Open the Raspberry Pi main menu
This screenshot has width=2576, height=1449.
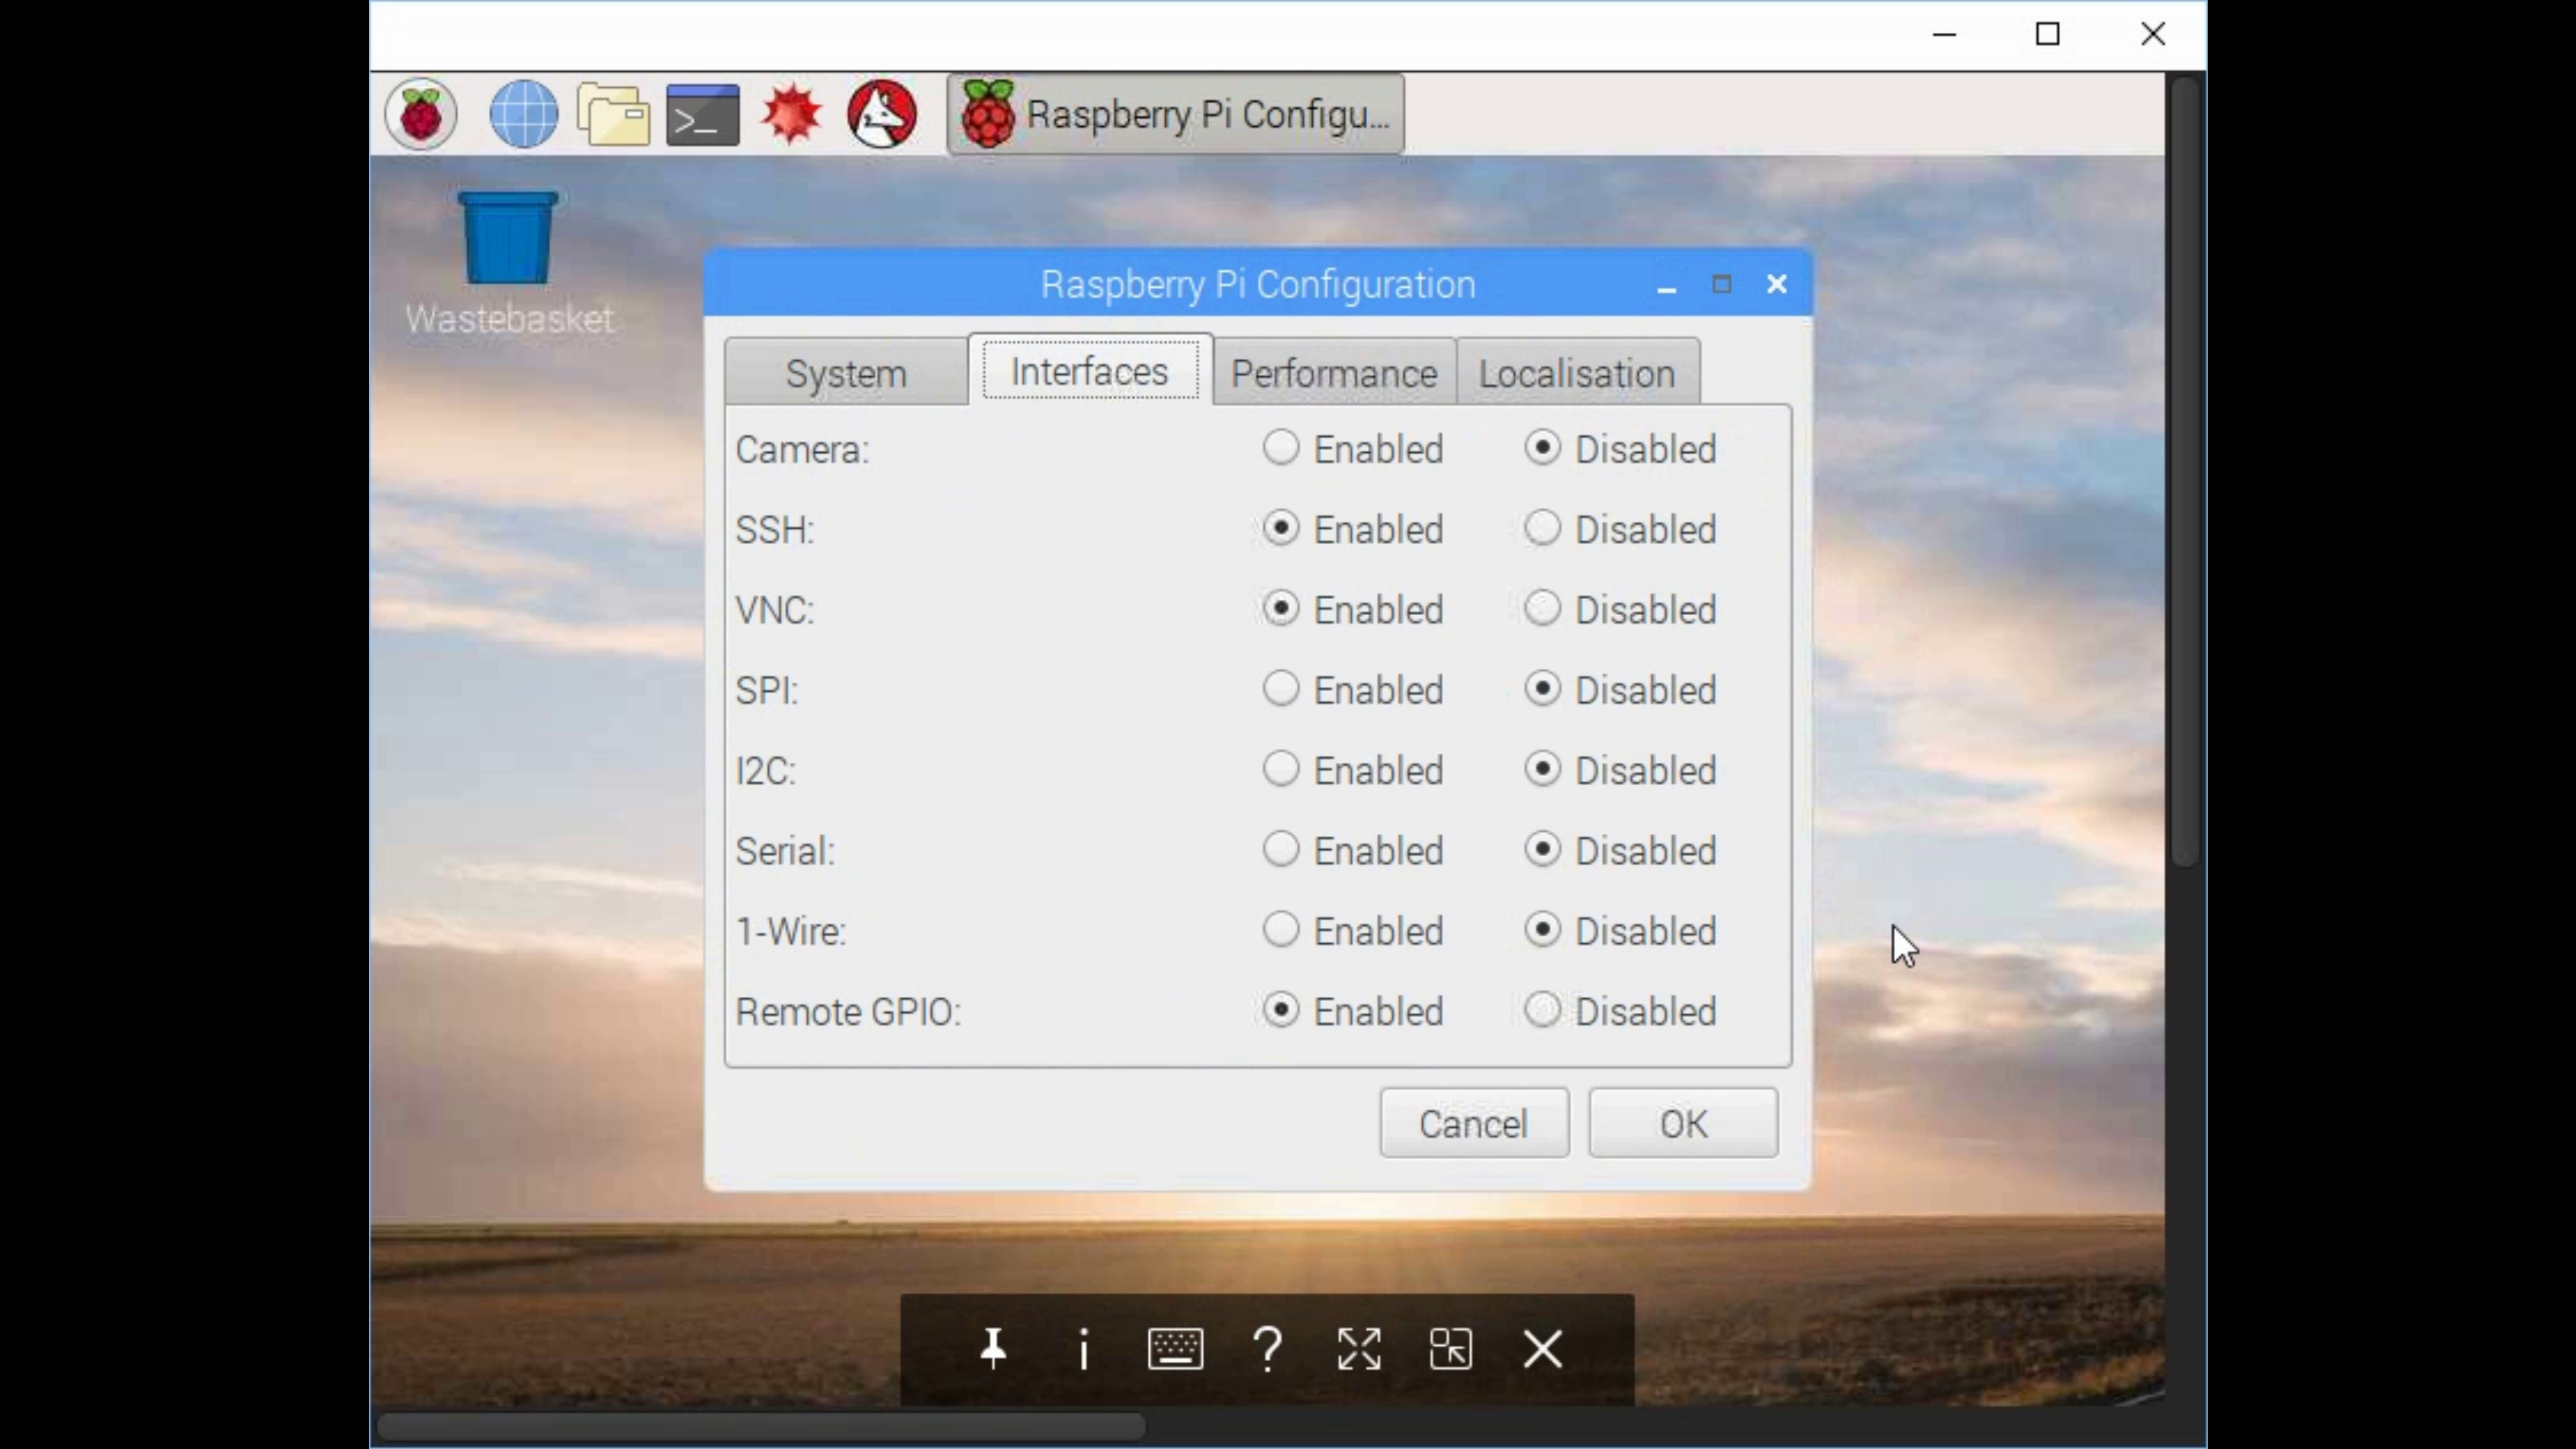pos(420,113)
